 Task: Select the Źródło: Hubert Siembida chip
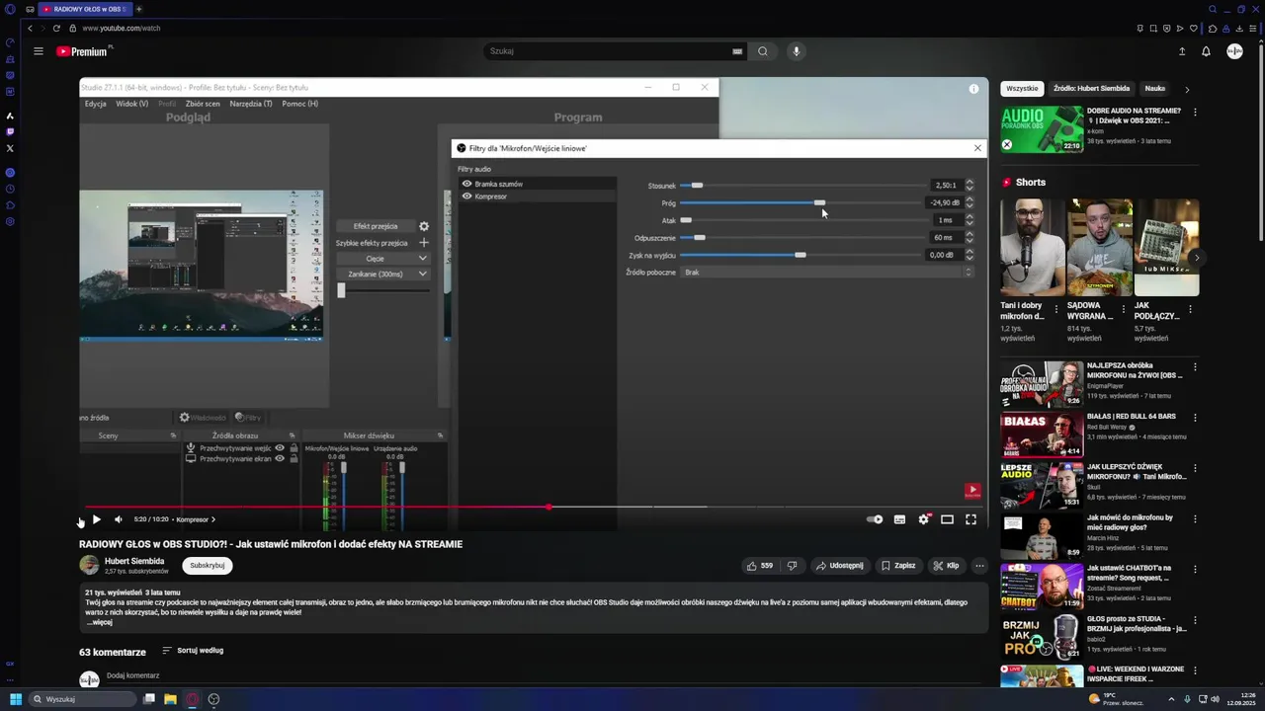1091,89
